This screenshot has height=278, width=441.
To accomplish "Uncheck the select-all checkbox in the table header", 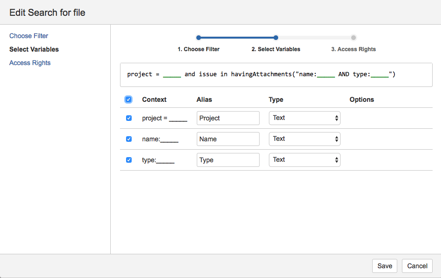I will click(x=128, y=99).
